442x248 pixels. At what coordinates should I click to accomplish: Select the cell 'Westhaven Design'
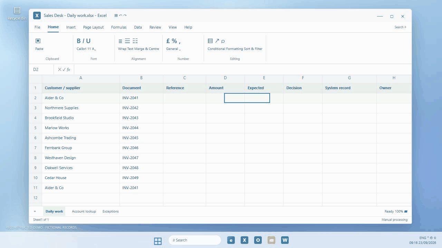81,158
